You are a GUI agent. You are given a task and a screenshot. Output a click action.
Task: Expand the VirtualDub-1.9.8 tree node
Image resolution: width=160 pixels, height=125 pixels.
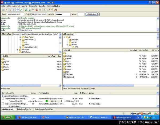21,47
